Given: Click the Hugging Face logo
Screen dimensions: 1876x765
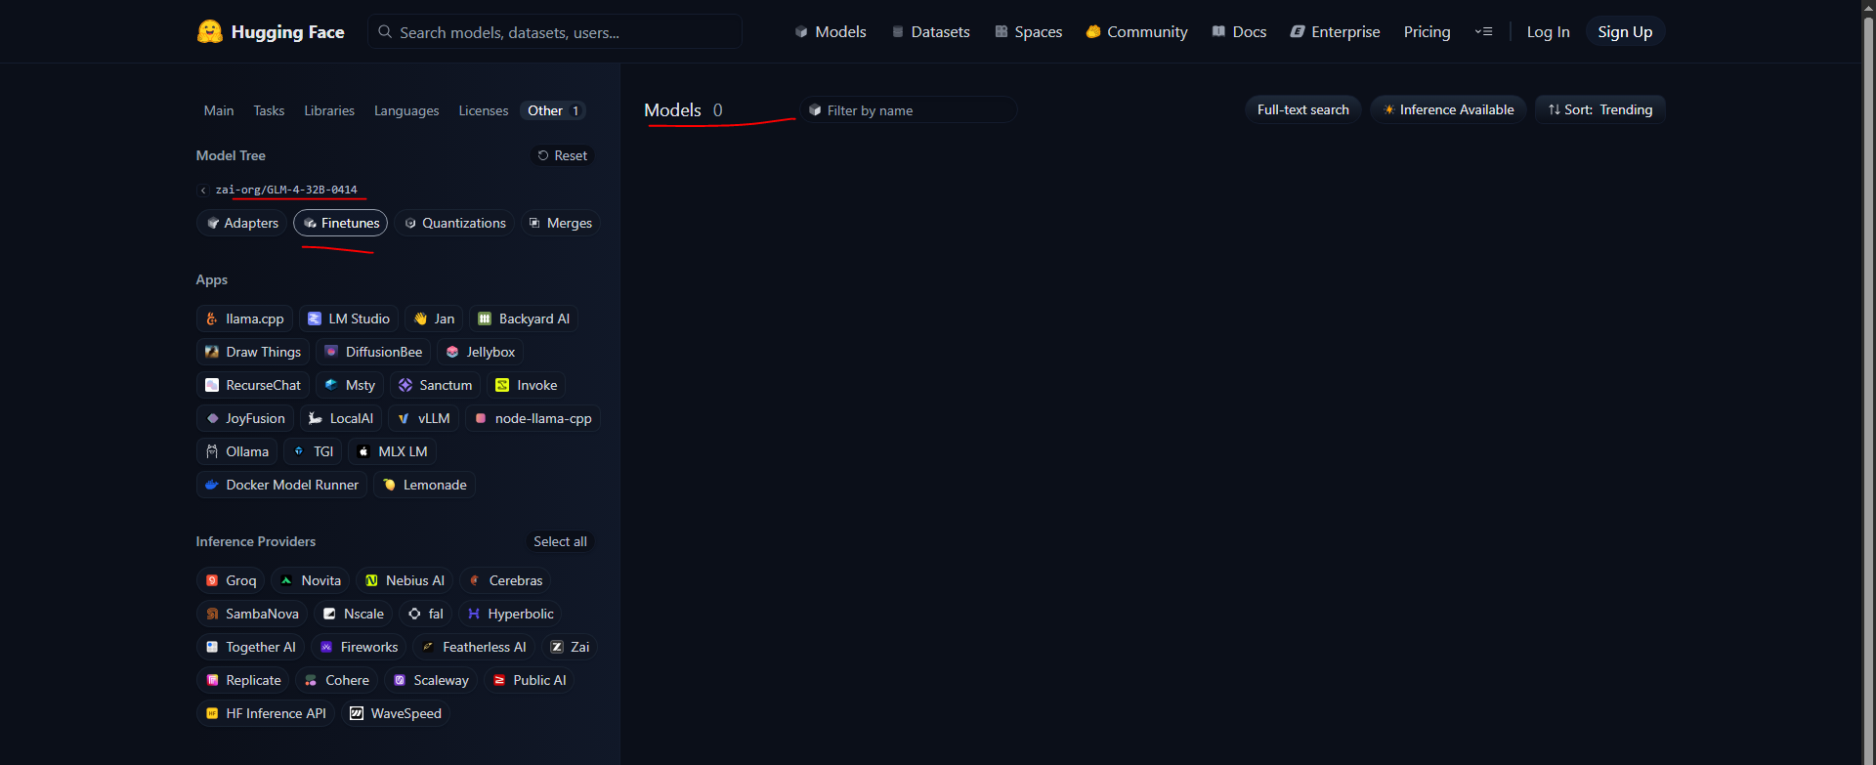Looking at the screenshot, I should coord(271,32).
